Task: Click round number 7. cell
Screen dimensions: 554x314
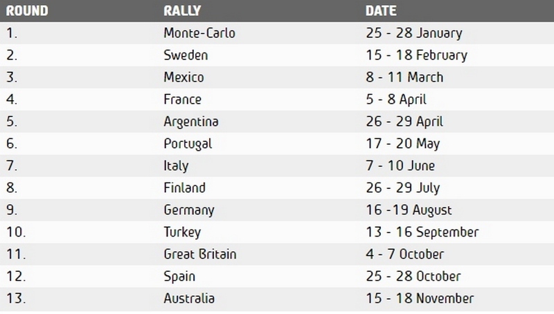Action: pyautogui.click(x=11, y=166)
